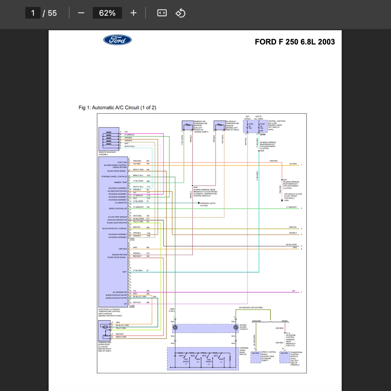
Task: Click the EATC module block
Action: pos(113,232)
